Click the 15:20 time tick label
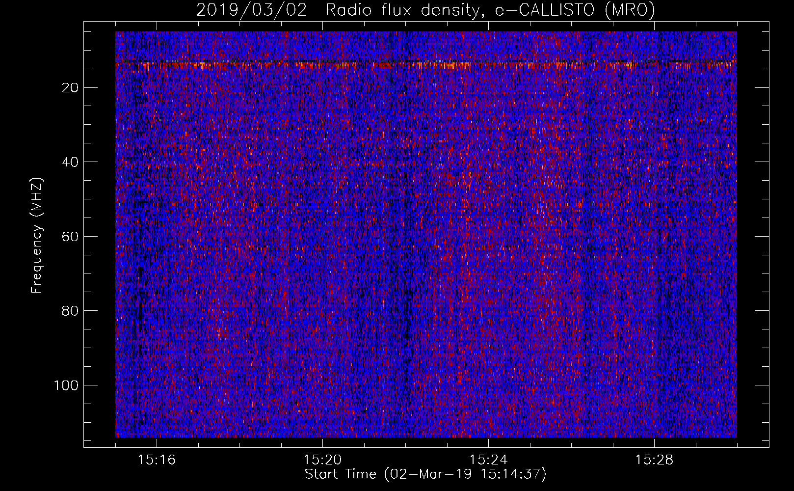Screen dimensions: 794x491 click(x=322, y=460)
